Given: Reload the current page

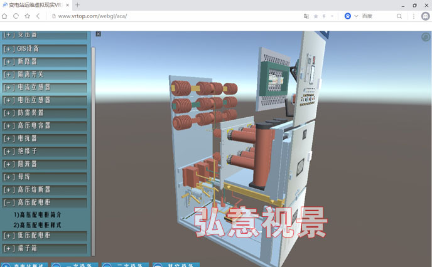Looking at the screenshot, I should pos(16,16).
